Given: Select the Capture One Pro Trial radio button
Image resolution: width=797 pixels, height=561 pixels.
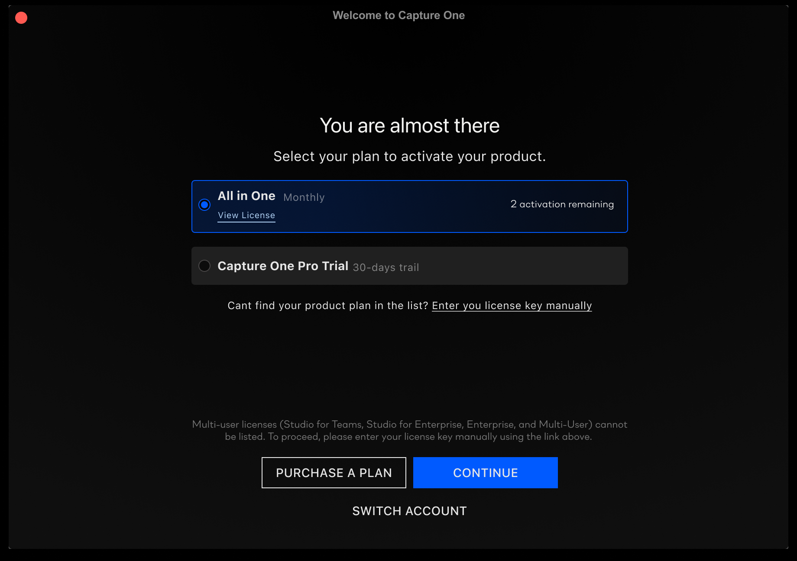Looking at the screenshot, I should (204, 266).
